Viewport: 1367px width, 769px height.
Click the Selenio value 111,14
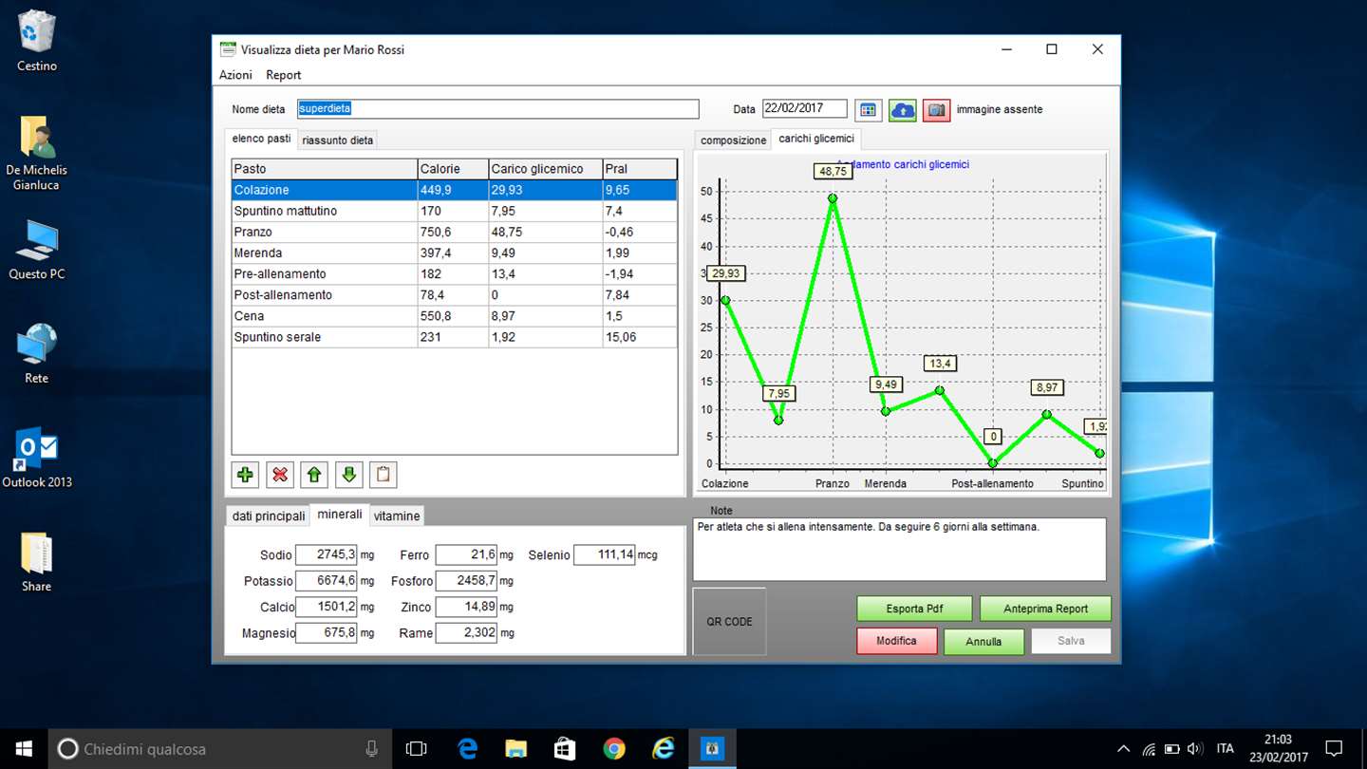604,554
